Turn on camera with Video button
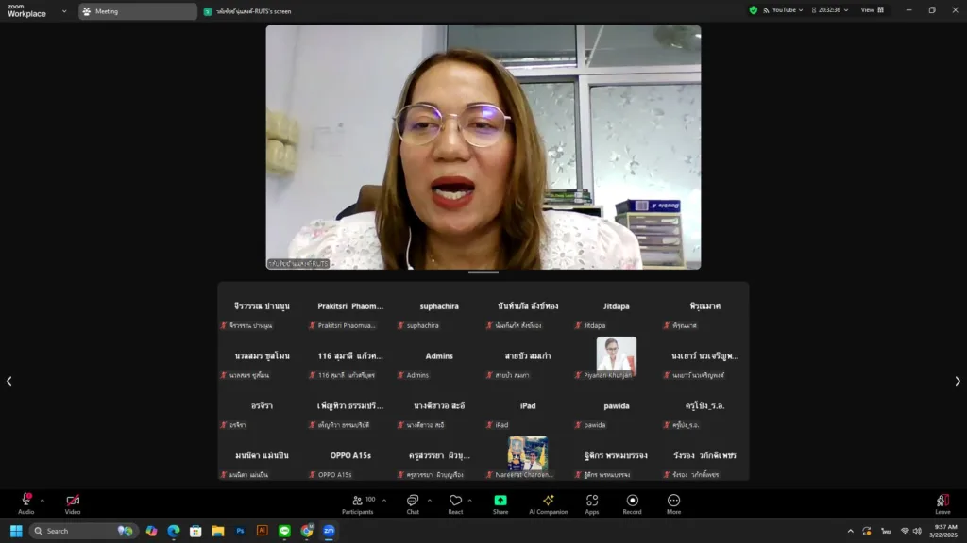The image size is (967, 543). tap(73, 502)
